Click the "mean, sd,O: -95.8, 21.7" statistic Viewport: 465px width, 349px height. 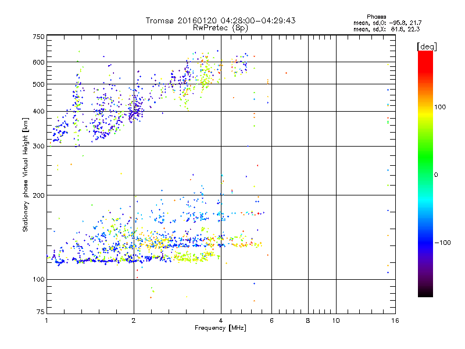[387, 23]
